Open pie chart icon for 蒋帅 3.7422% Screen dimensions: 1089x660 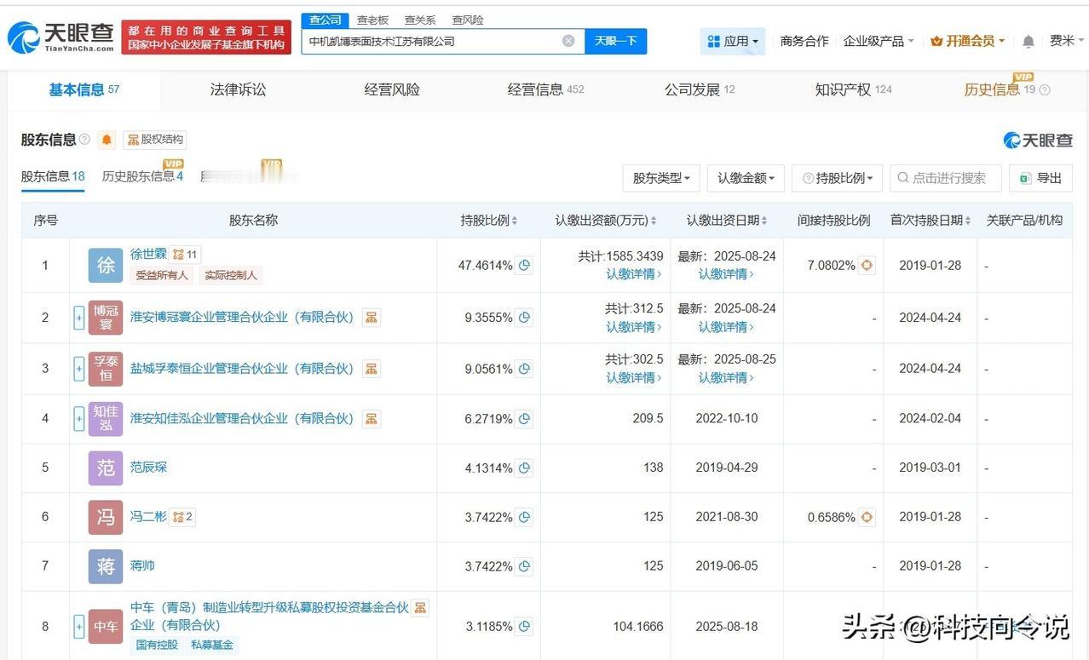525,566
